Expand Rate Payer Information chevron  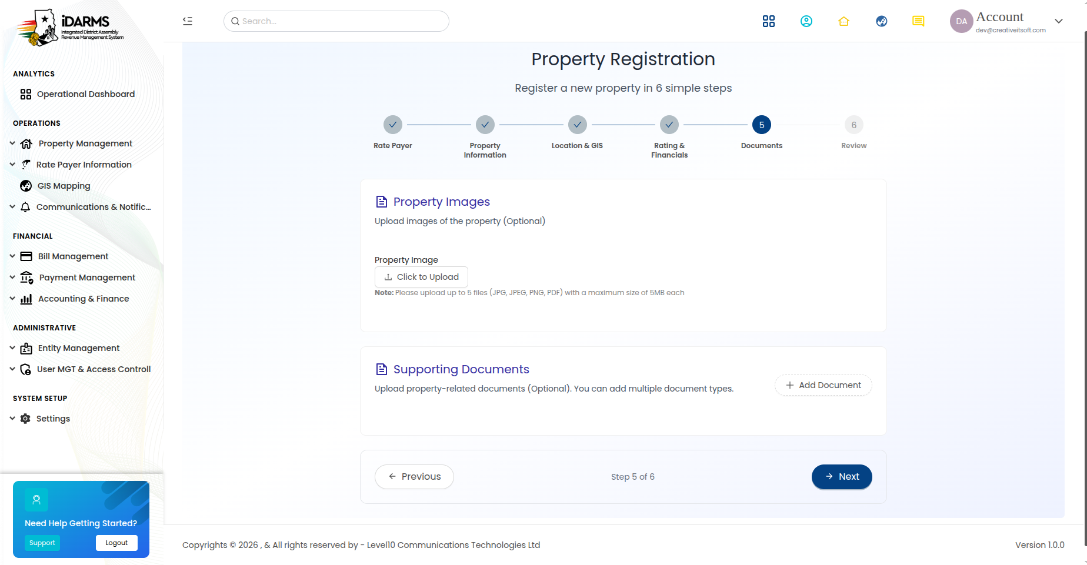coord(12,164)
